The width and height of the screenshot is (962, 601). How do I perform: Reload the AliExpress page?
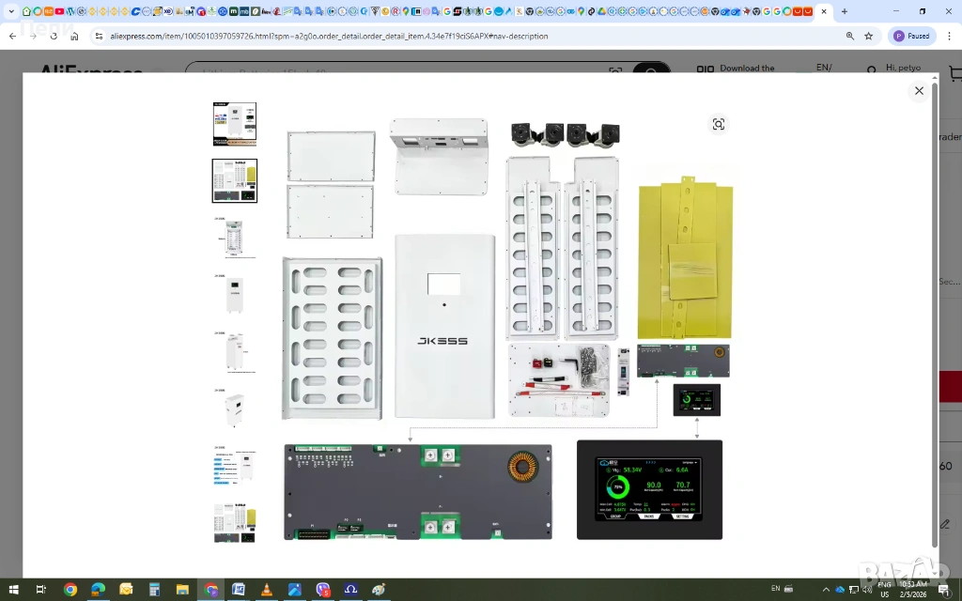(54, 36)
